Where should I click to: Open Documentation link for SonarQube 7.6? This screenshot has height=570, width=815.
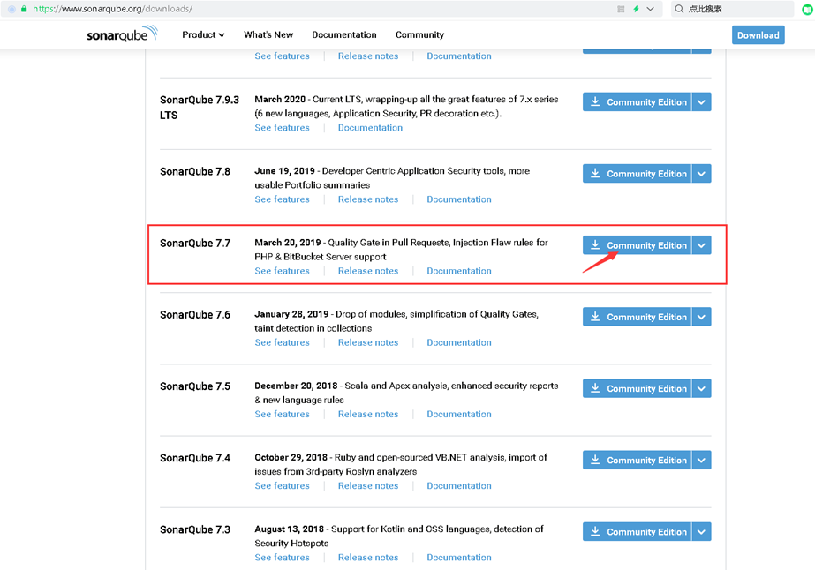click(x=459, y=343)
